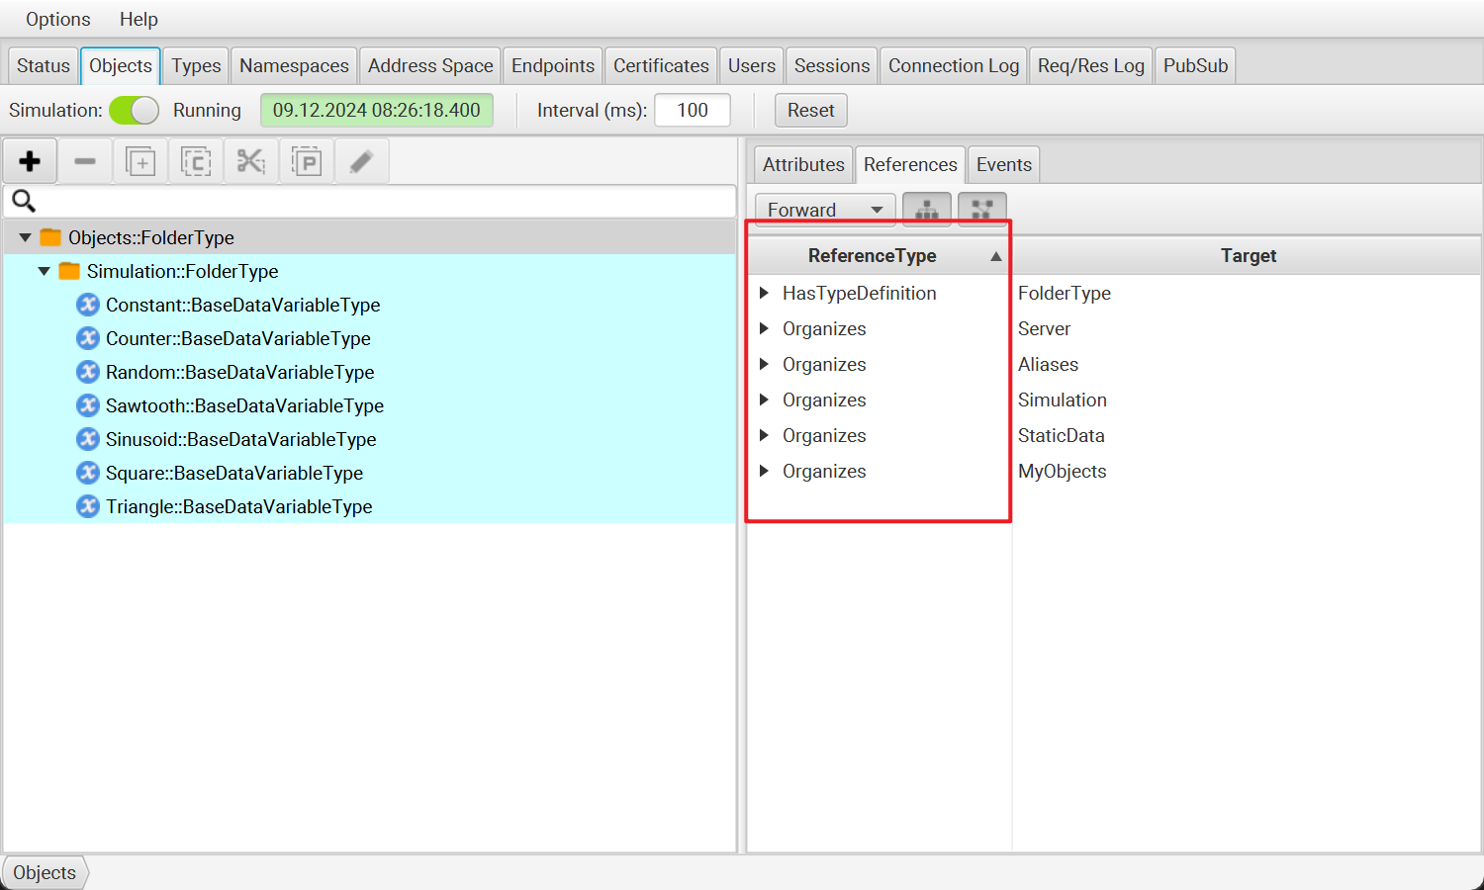
Task: Show the Req/Res Log tab
Action: coord(1091,65)
